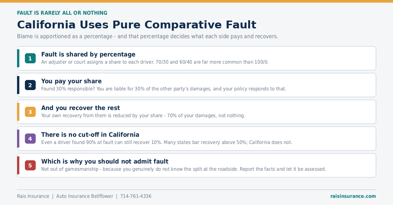This screenshot has height=205, width=393.
Task: Click the 'Rais Insurance' footer name
Action: (x=33, y=196)
